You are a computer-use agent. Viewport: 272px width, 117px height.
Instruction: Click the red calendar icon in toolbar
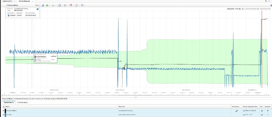click(x=71, y=5)
